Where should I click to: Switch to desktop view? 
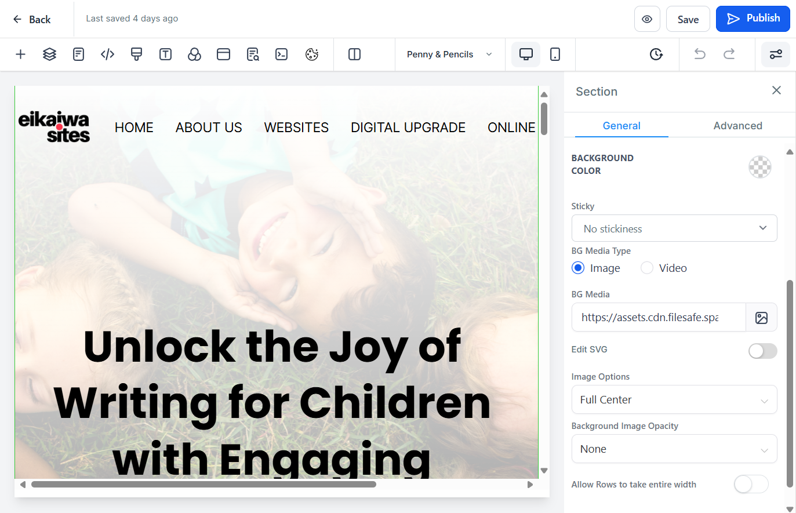pyautogui.click(x=526, y=54)
